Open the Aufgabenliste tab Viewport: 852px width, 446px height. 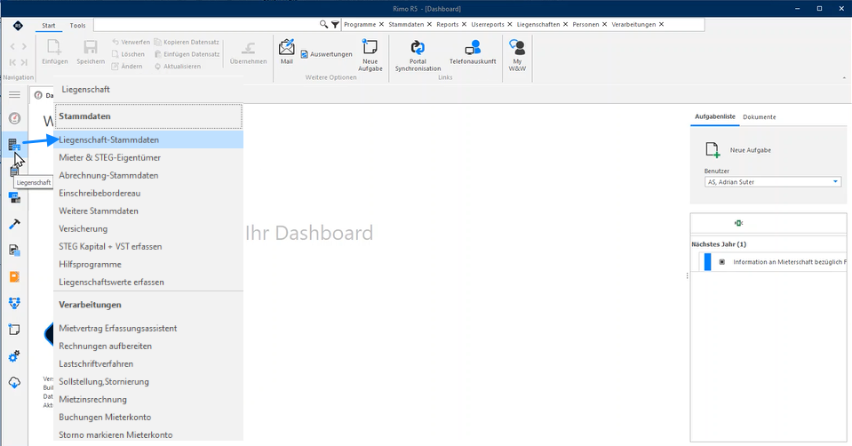click(x=714, y=116)
